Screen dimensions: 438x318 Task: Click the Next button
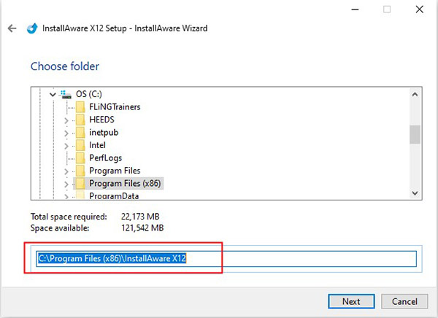(x=350, y=301)
